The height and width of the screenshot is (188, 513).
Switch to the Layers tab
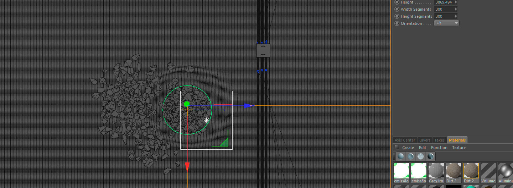pyautogui.click(x=425, y=140)
